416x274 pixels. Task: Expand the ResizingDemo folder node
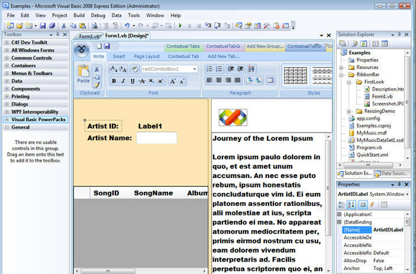349,111
